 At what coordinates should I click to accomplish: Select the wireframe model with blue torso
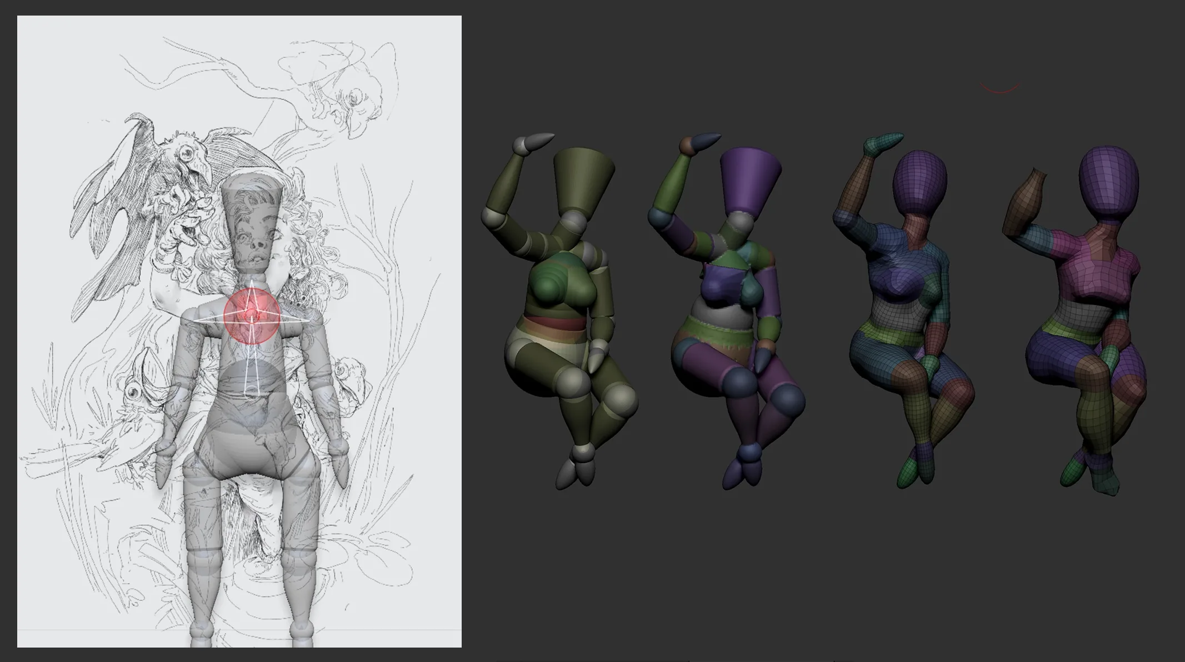[x=904, y=311]
